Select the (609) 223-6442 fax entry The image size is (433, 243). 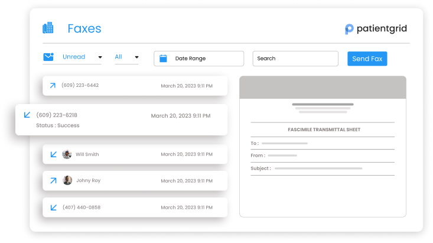click(x=135, y=86)
